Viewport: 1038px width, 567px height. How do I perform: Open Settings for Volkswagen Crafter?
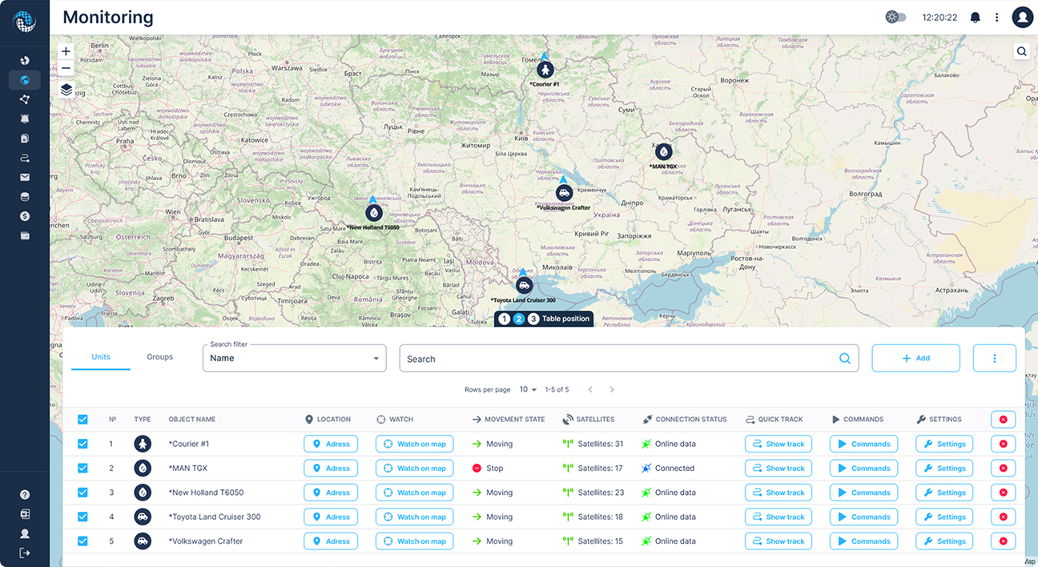point(944,541)
